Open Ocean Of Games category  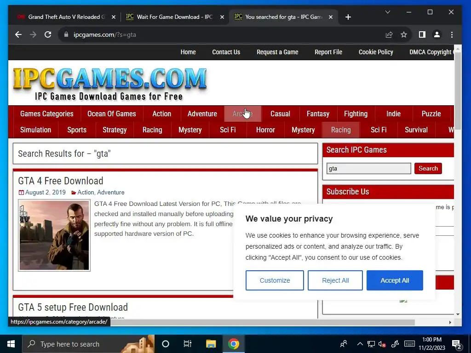coord(111,114)
